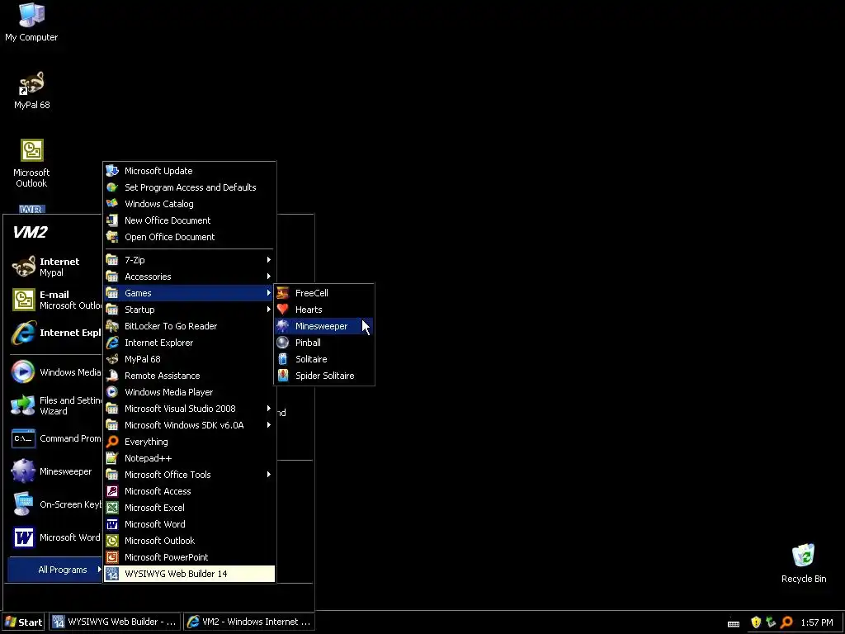This screenshot has height=634, width=845.
Task: Select Microsoft Word in programs list
Action: pos(189,524)
